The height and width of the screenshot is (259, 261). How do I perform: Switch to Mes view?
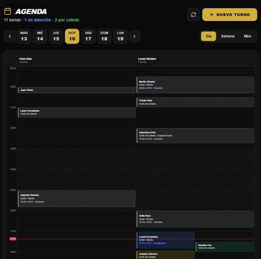(x=247, y=36)
